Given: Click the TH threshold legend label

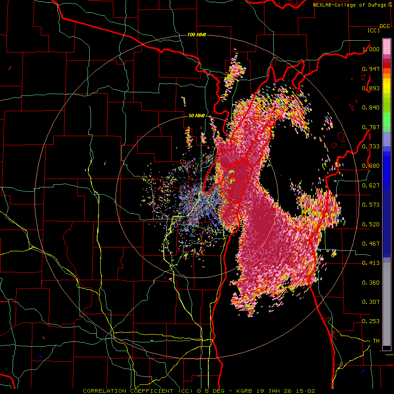Looking at the screenshot, I should (376, 341).
